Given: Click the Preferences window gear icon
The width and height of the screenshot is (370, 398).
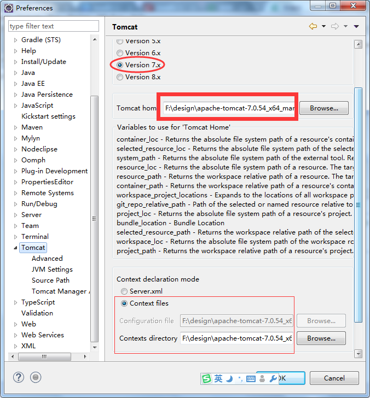Looking at the screenshot, I should [x=8, y=8].
